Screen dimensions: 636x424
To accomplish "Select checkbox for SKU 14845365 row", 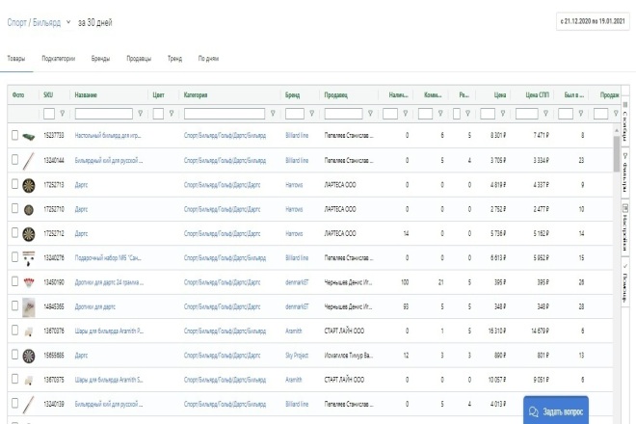I will coord(14,305).
